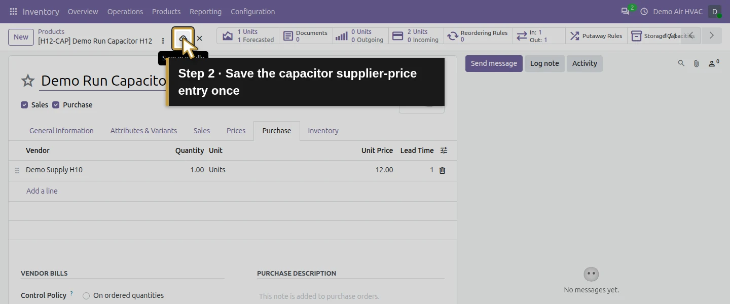
Task: Schedule an Activity in chatter
Action: (585, 63)
